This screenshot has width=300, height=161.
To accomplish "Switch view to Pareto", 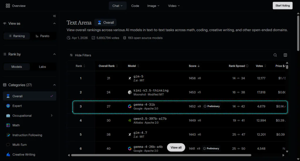I will click(42, 36).
